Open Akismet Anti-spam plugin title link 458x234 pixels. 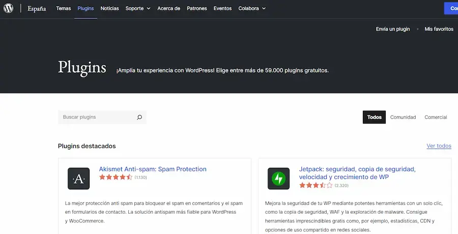click(x=153, y=169)
